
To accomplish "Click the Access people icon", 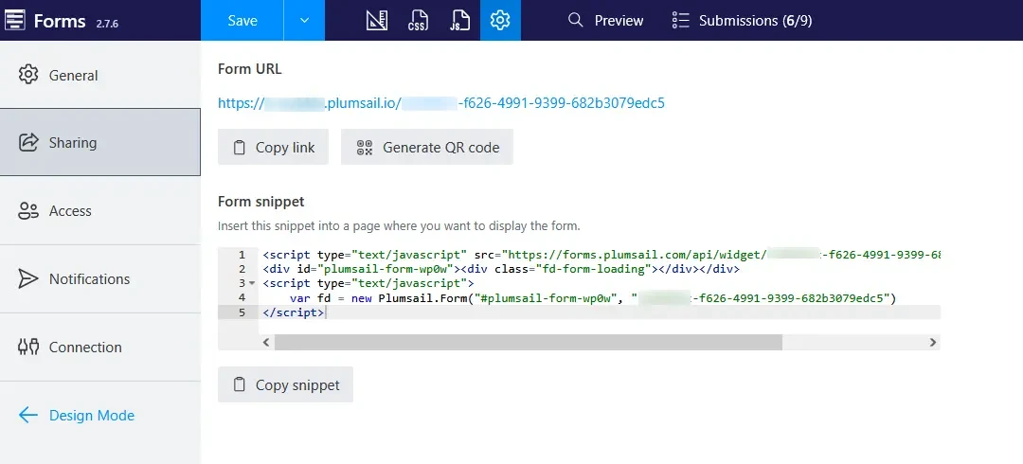I will pos(28,211).
